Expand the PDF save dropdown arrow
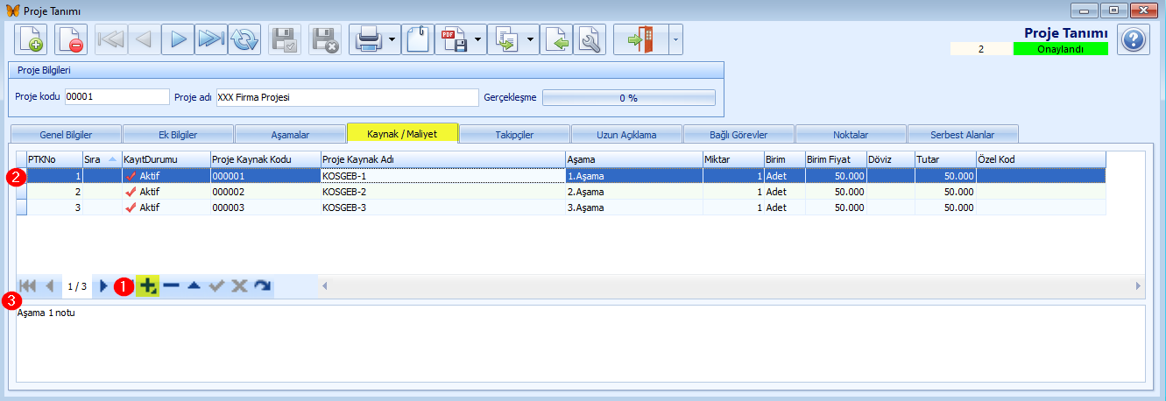 coord(478,39)
